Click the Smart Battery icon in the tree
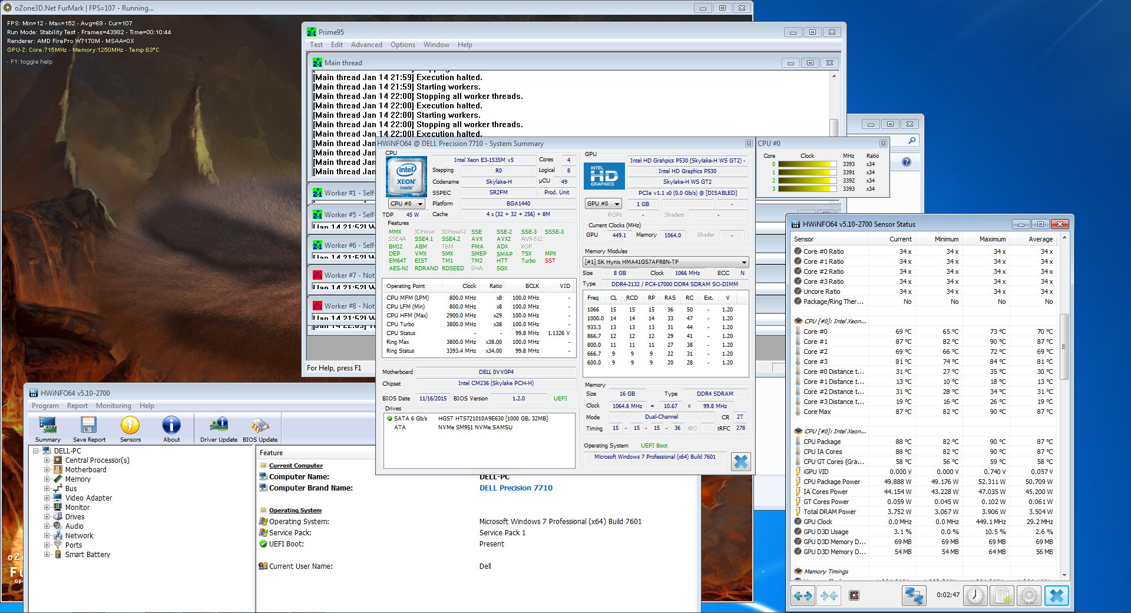 click(x=58, y=555)
